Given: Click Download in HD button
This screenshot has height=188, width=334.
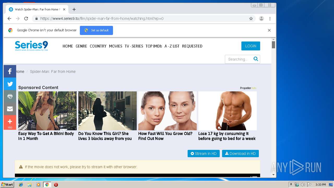Looking at the screenshot, I should tap(240, 154).
